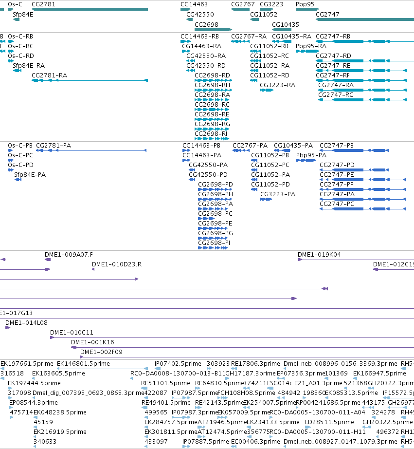Image resolution: width=414 pixels, height=449 pixels.
Task: Click the RE49401.5prime label
Action: click(166, 403)
